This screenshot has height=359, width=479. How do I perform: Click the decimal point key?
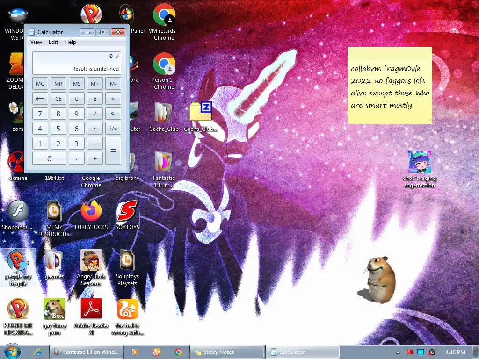(x=77, y=158)
